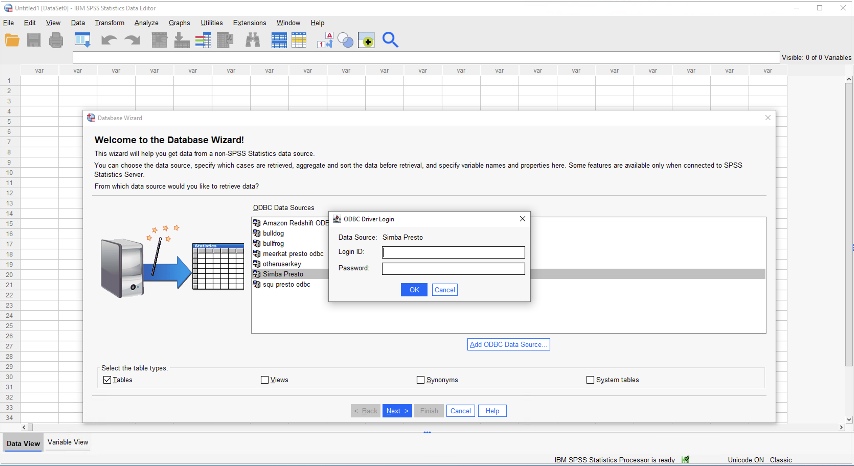854x466 pixels.
Task: Click the Password input field
Action: [x=454, y=268]
